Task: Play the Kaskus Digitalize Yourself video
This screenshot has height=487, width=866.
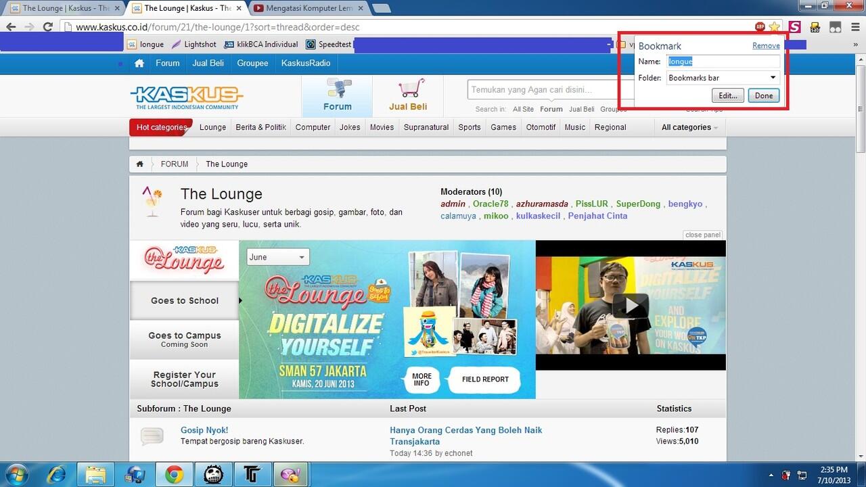Action: point(631,305)
